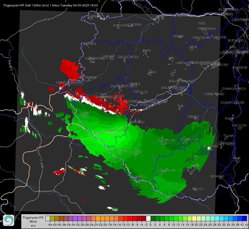Click the TAPOLCA town label
This screenshot has height=229, width=249.
141,92
